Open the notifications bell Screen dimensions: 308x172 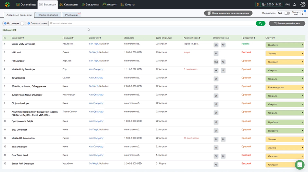pyautogui.click(x=294, y=4)
